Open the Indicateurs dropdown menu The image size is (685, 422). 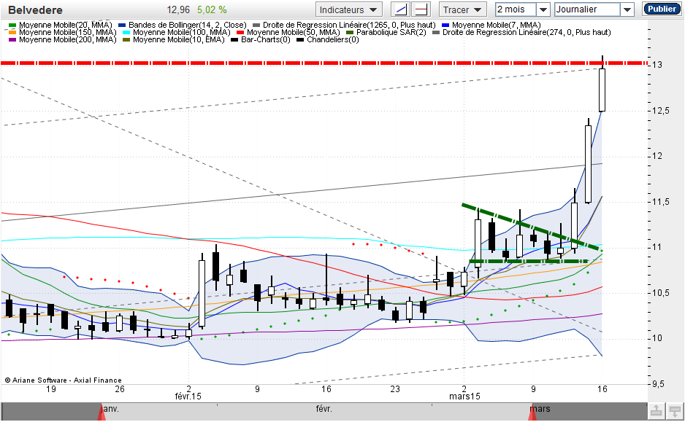click(x=348, y=9)
